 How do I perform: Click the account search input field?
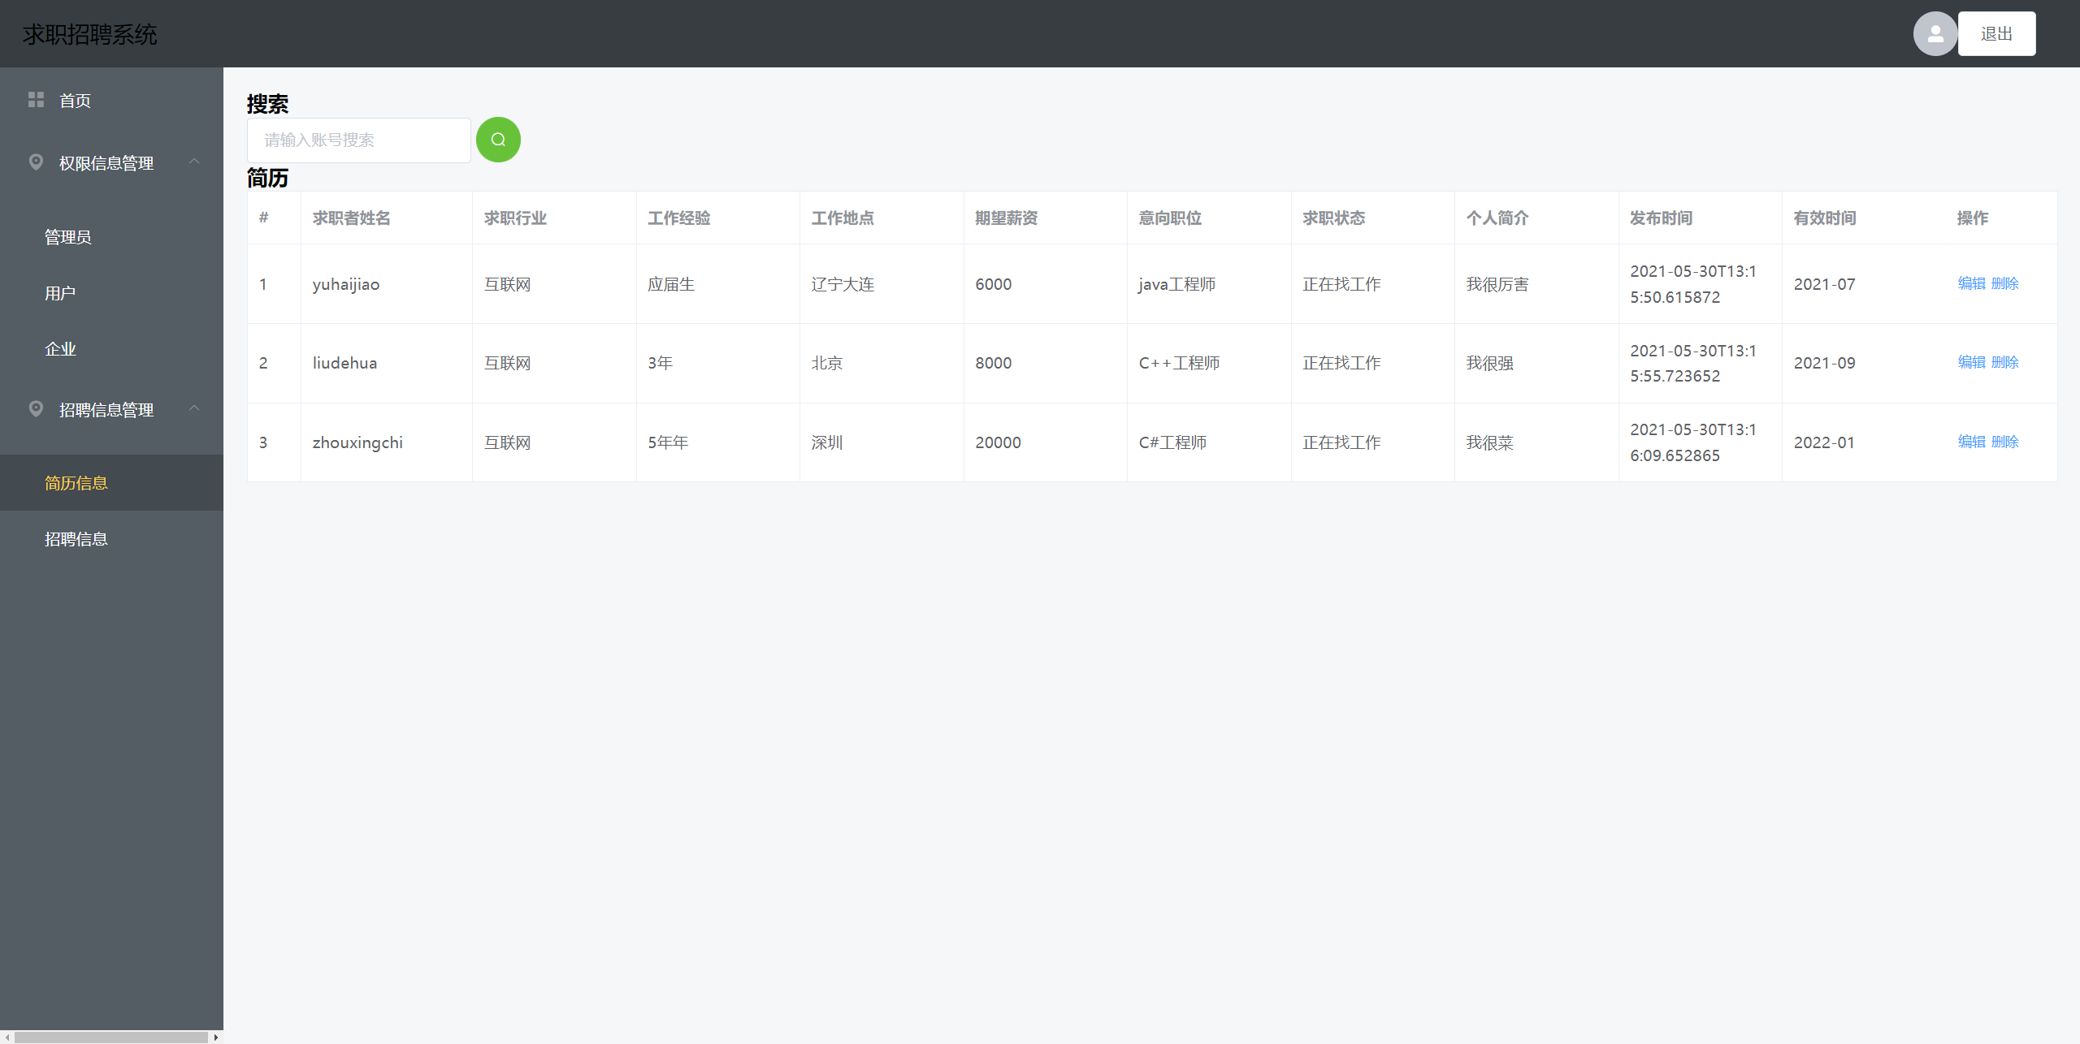tap(359, 140)
